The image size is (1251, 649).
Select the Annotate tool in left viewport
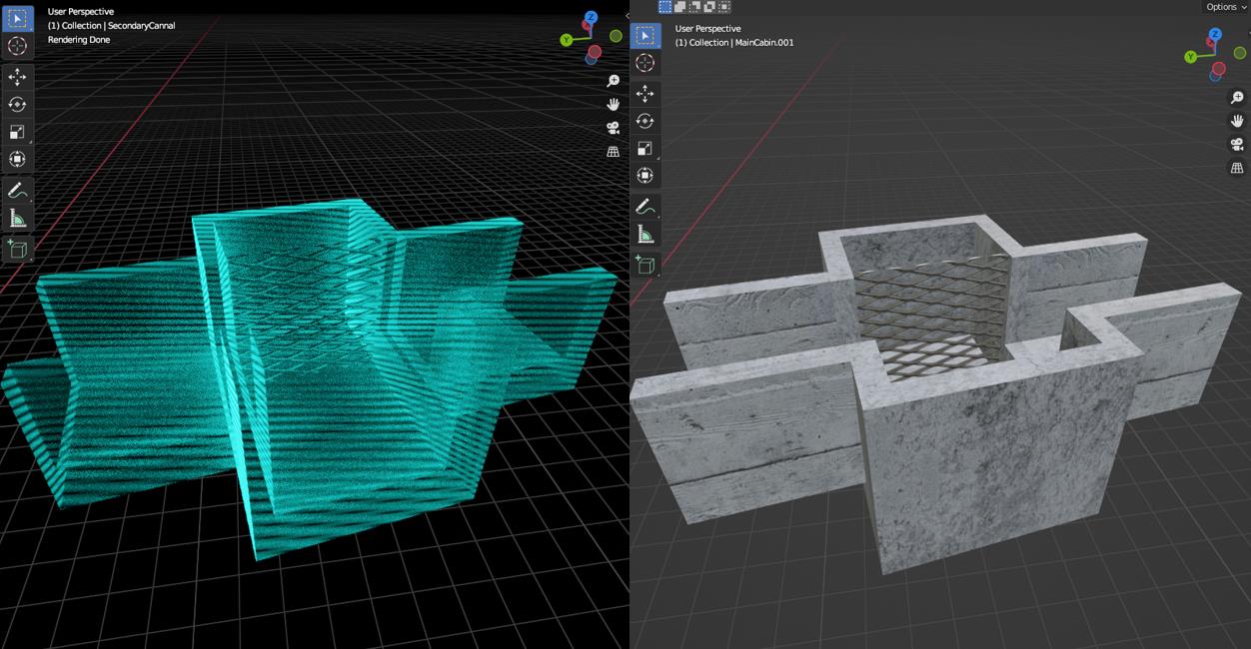17,191
